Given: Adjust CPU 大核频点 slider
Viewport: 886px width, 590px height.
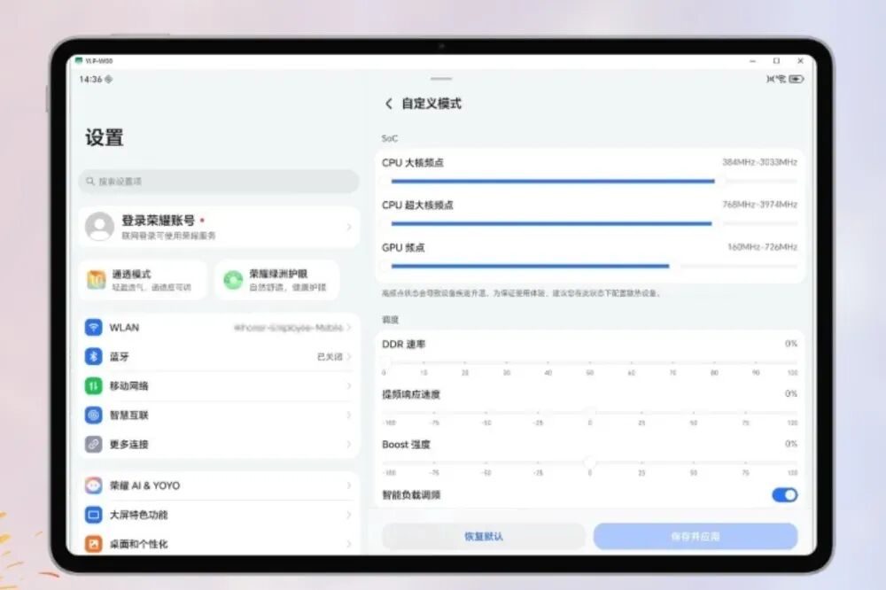Looking at the screenshot, I should tap(589, 182).
